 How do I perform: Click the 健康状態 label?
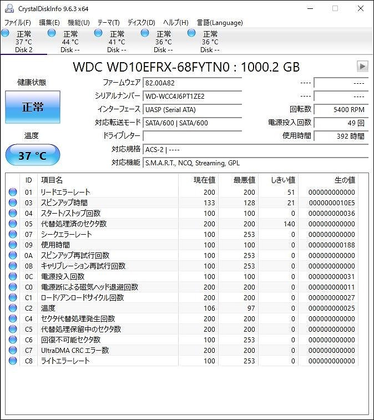point(32,82)
